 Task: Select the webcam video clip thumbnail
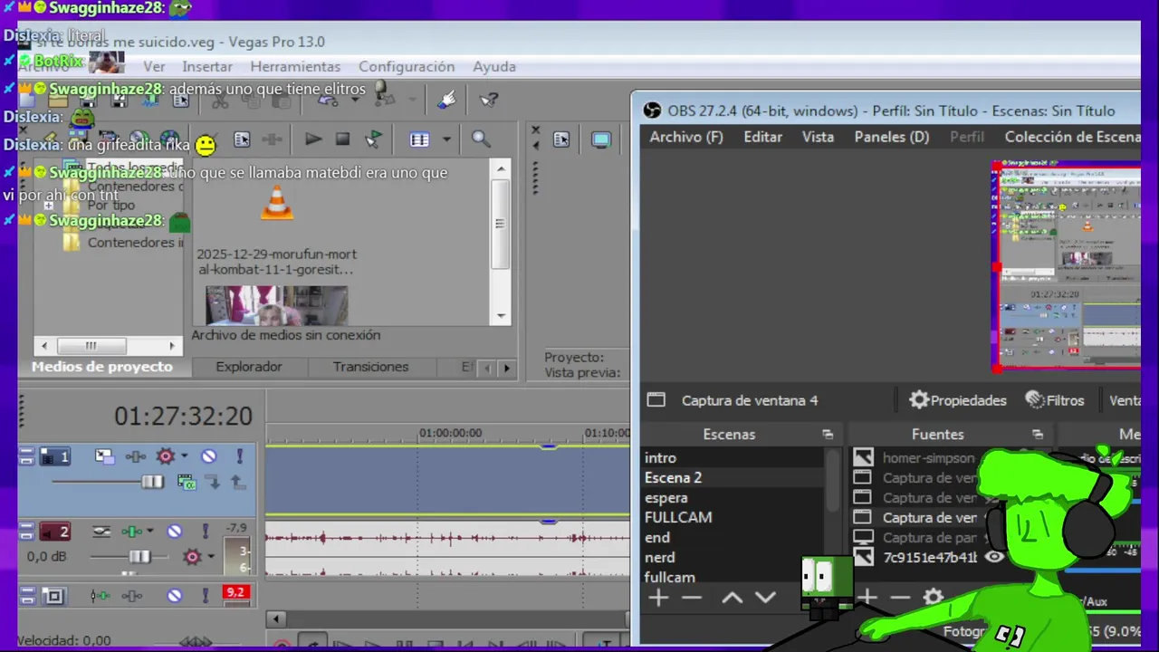[x=276, y=306]
